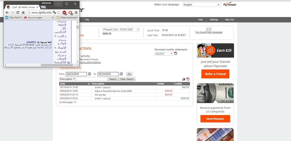The image size is (291, 141).
Task: Open the Opera-style red extension icon
Action: tap(70, 13)
